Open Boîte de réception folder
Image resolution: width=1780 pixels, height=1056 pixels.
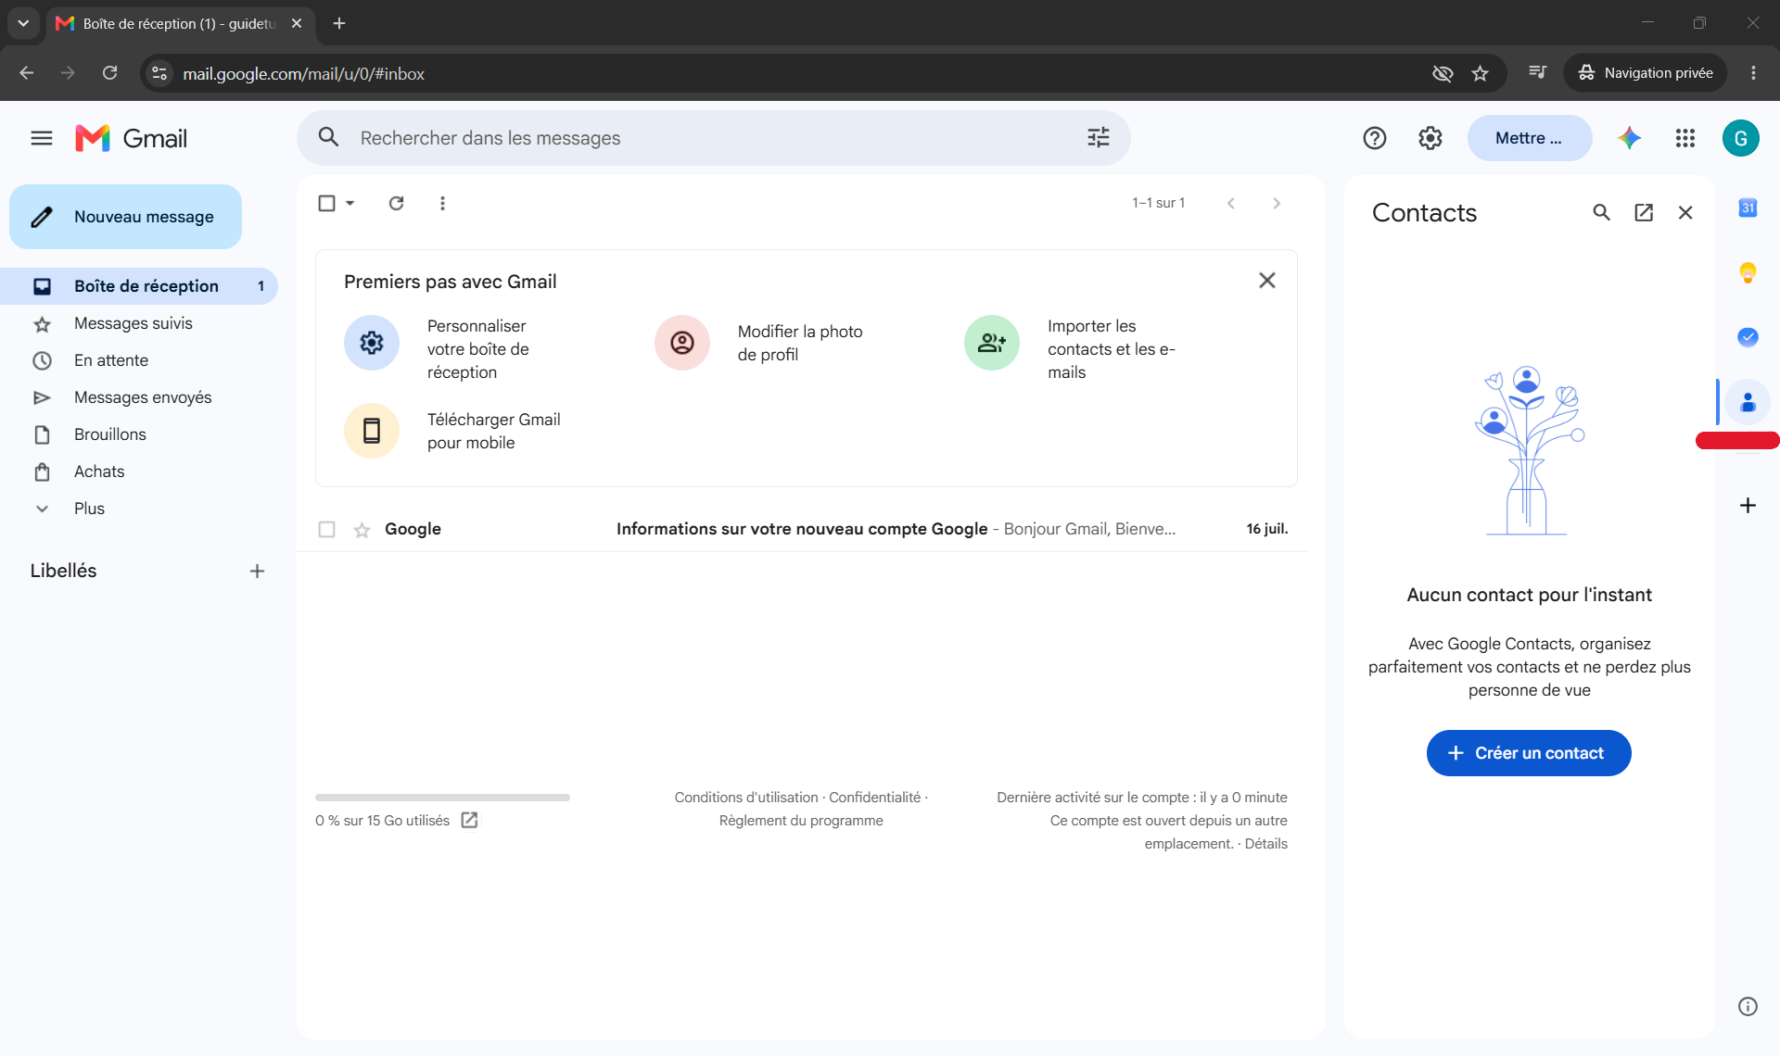click(x=139, y=286)
